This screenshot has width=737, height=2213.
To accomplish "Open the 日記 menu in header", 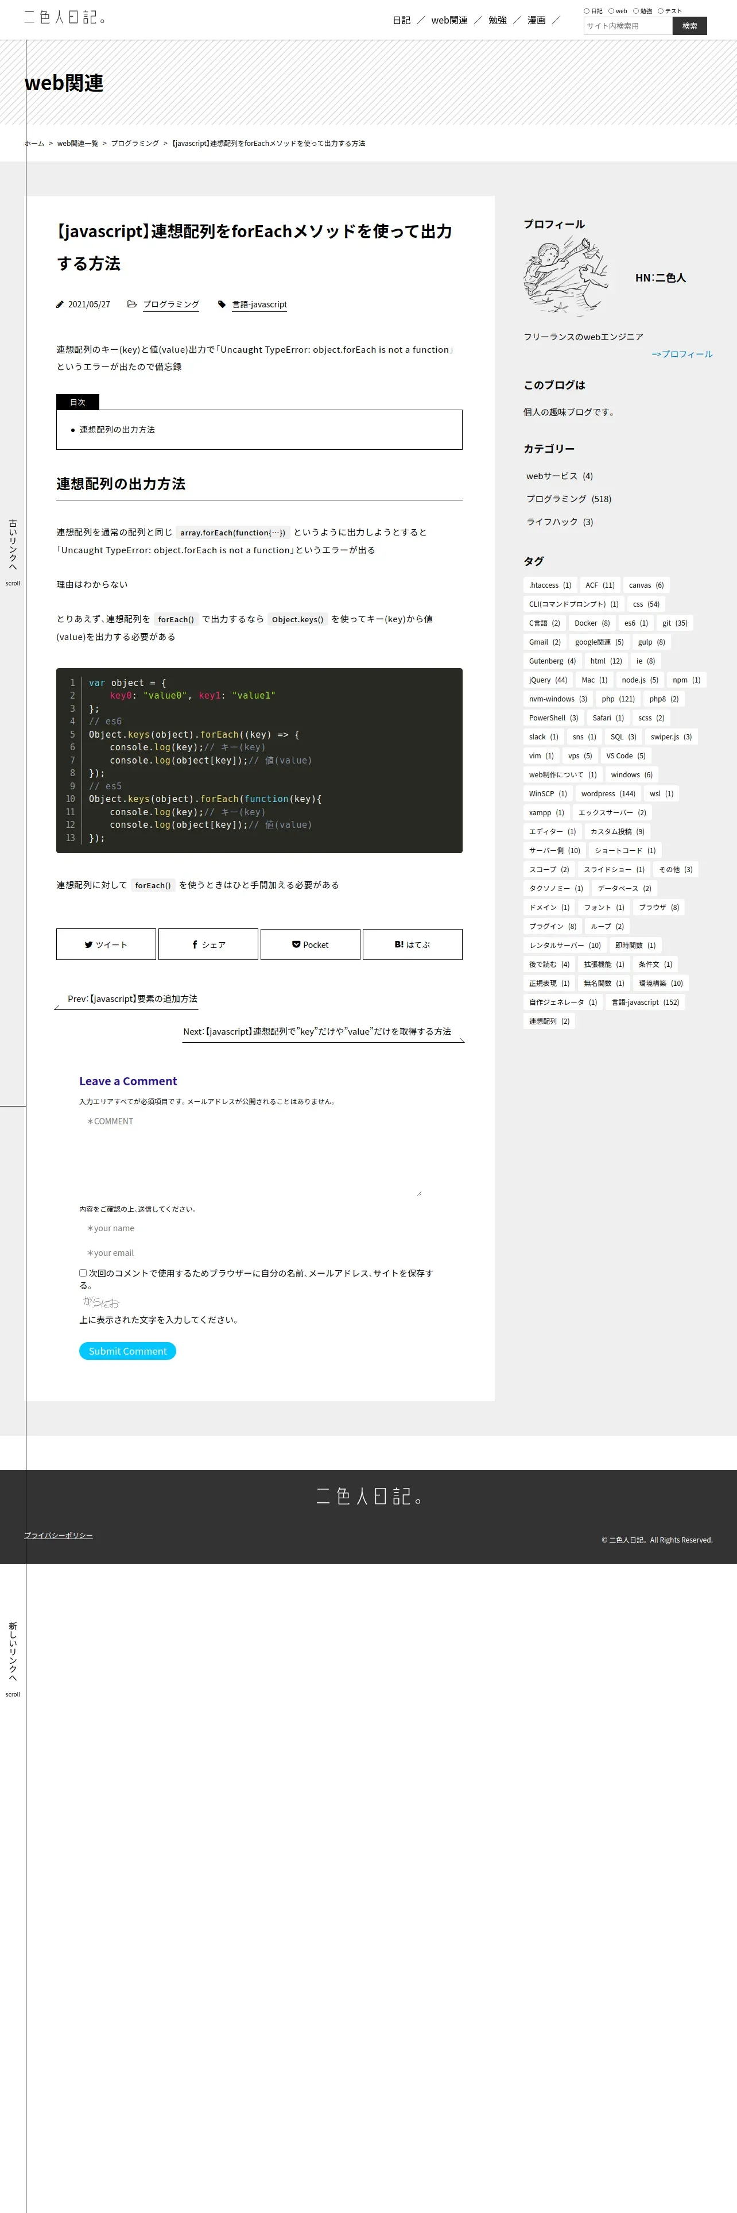I will pyautogui.click(x=402, y=20).
